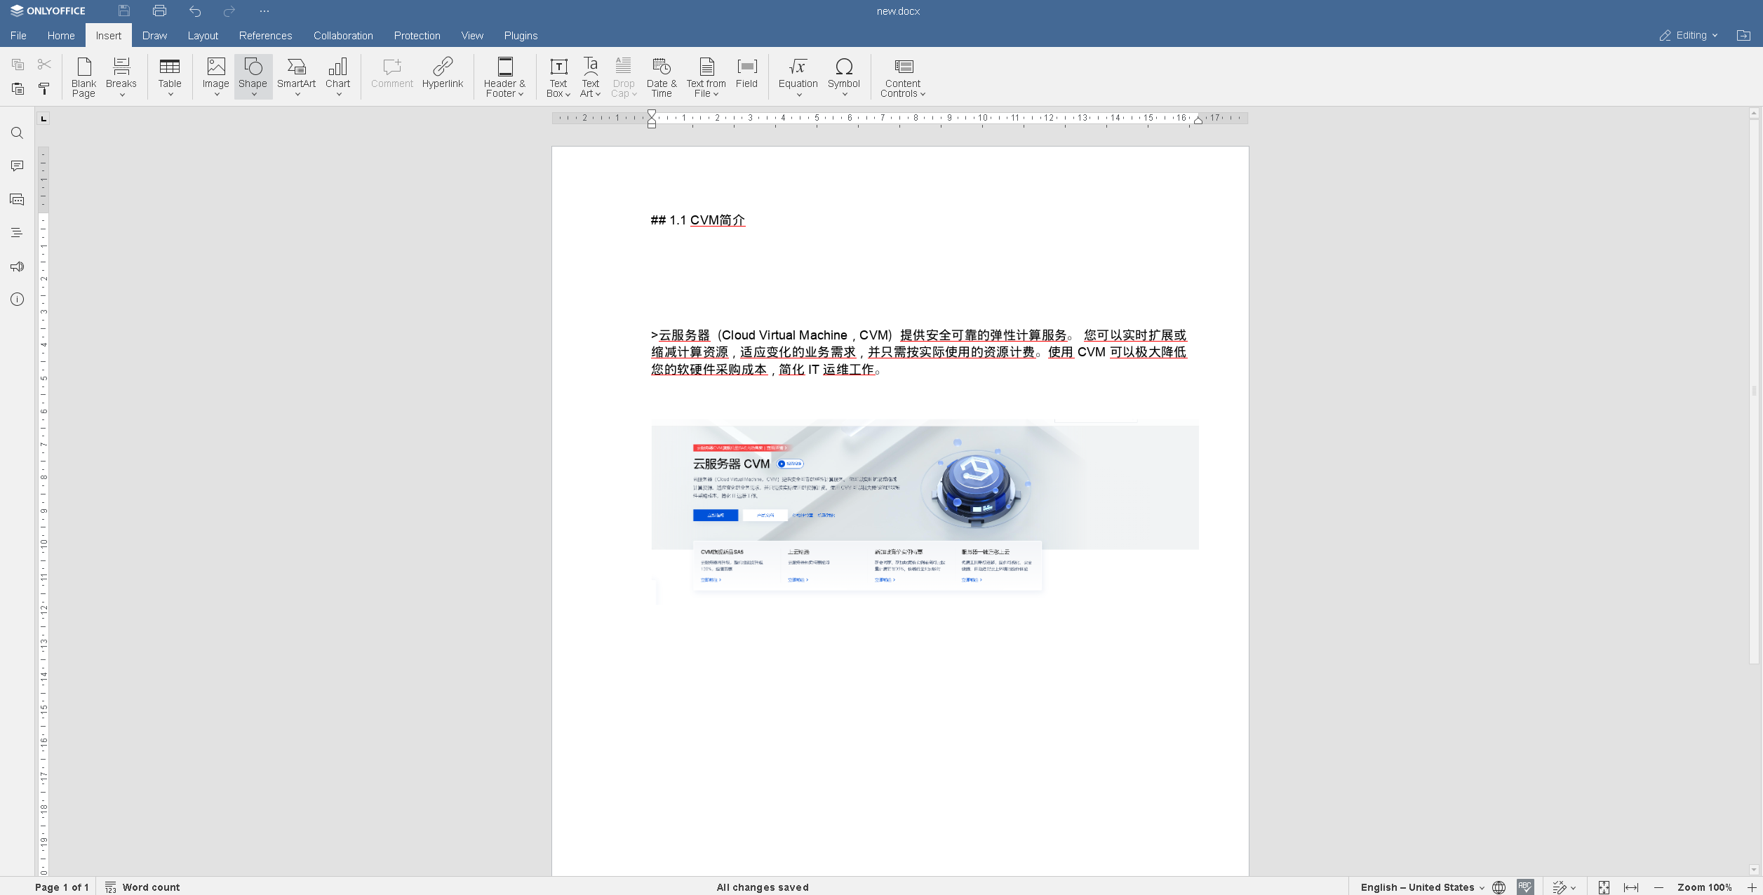Open the search panel in left sidebar

coord(17,133)
